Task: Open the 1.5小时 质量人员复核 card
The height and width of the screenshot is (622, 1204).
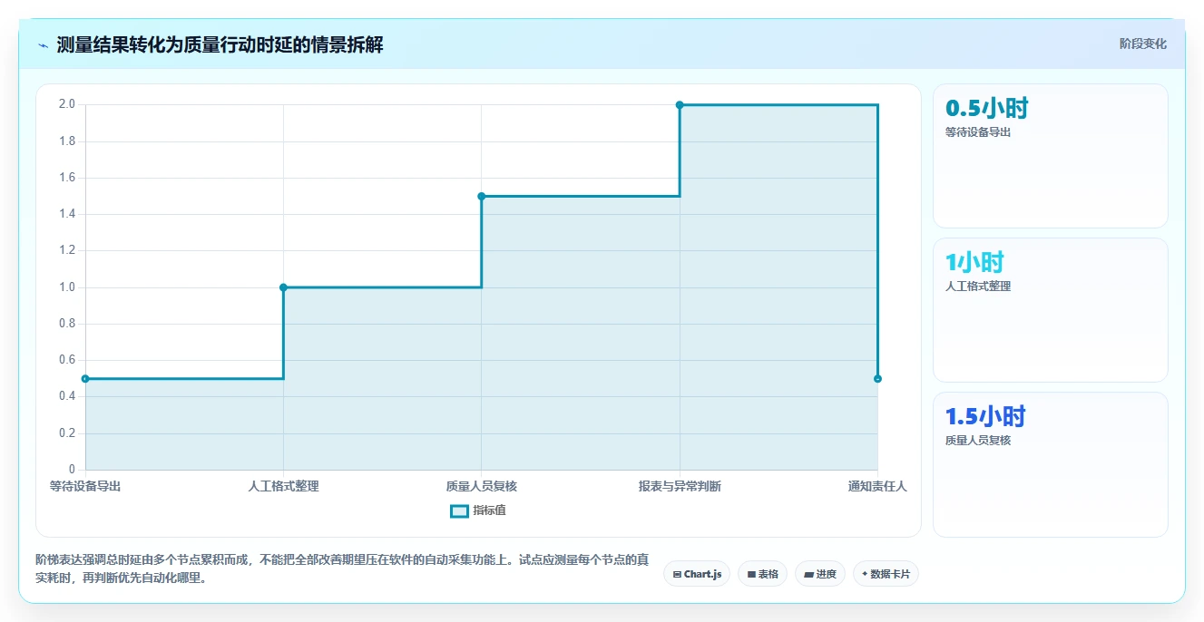Action: coord(1051,464)
